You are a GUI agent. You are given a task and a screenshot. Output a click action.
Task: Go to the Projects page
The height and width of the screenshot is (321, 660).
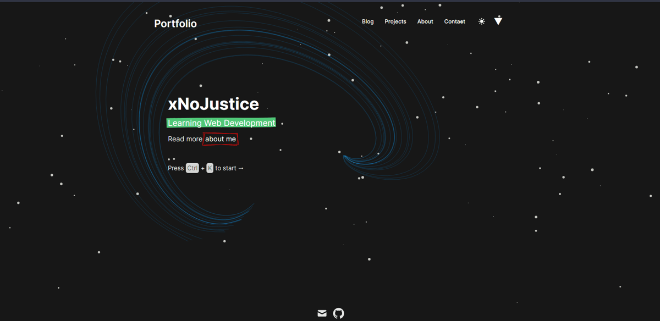[x=395, y=21]
